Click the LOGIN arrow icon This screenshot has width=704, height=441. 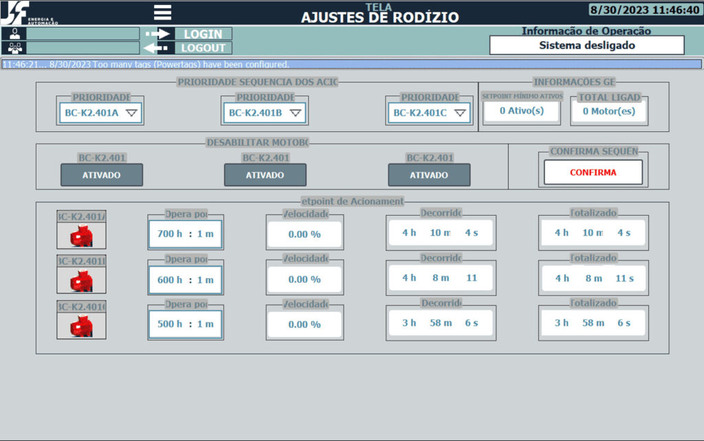click(x=157, y=34)
